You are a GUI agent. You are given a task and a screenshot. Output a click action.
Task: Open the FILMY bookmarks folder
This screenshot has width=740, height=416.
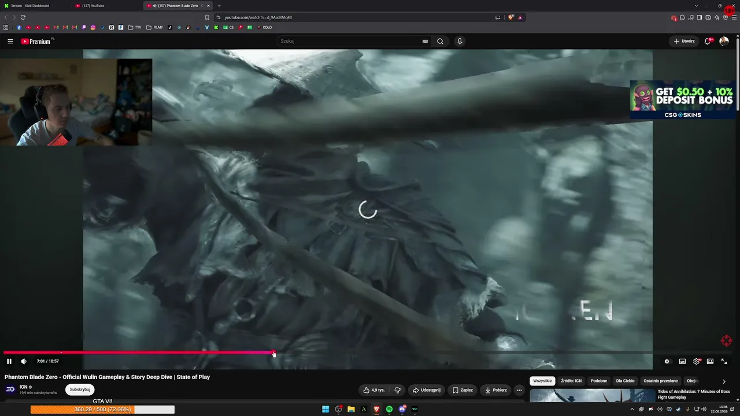(155, 27)
